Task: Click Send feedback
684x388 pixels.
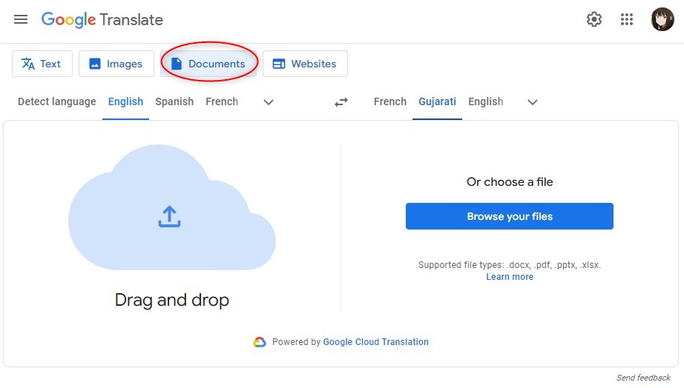Action: 643,378
